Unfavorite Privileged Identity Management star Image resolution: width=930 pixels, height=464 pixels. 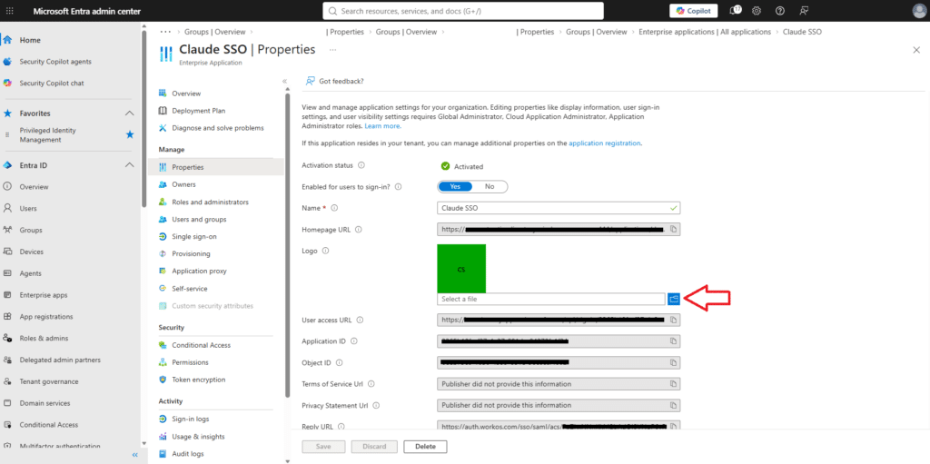(x=130, y=134)
